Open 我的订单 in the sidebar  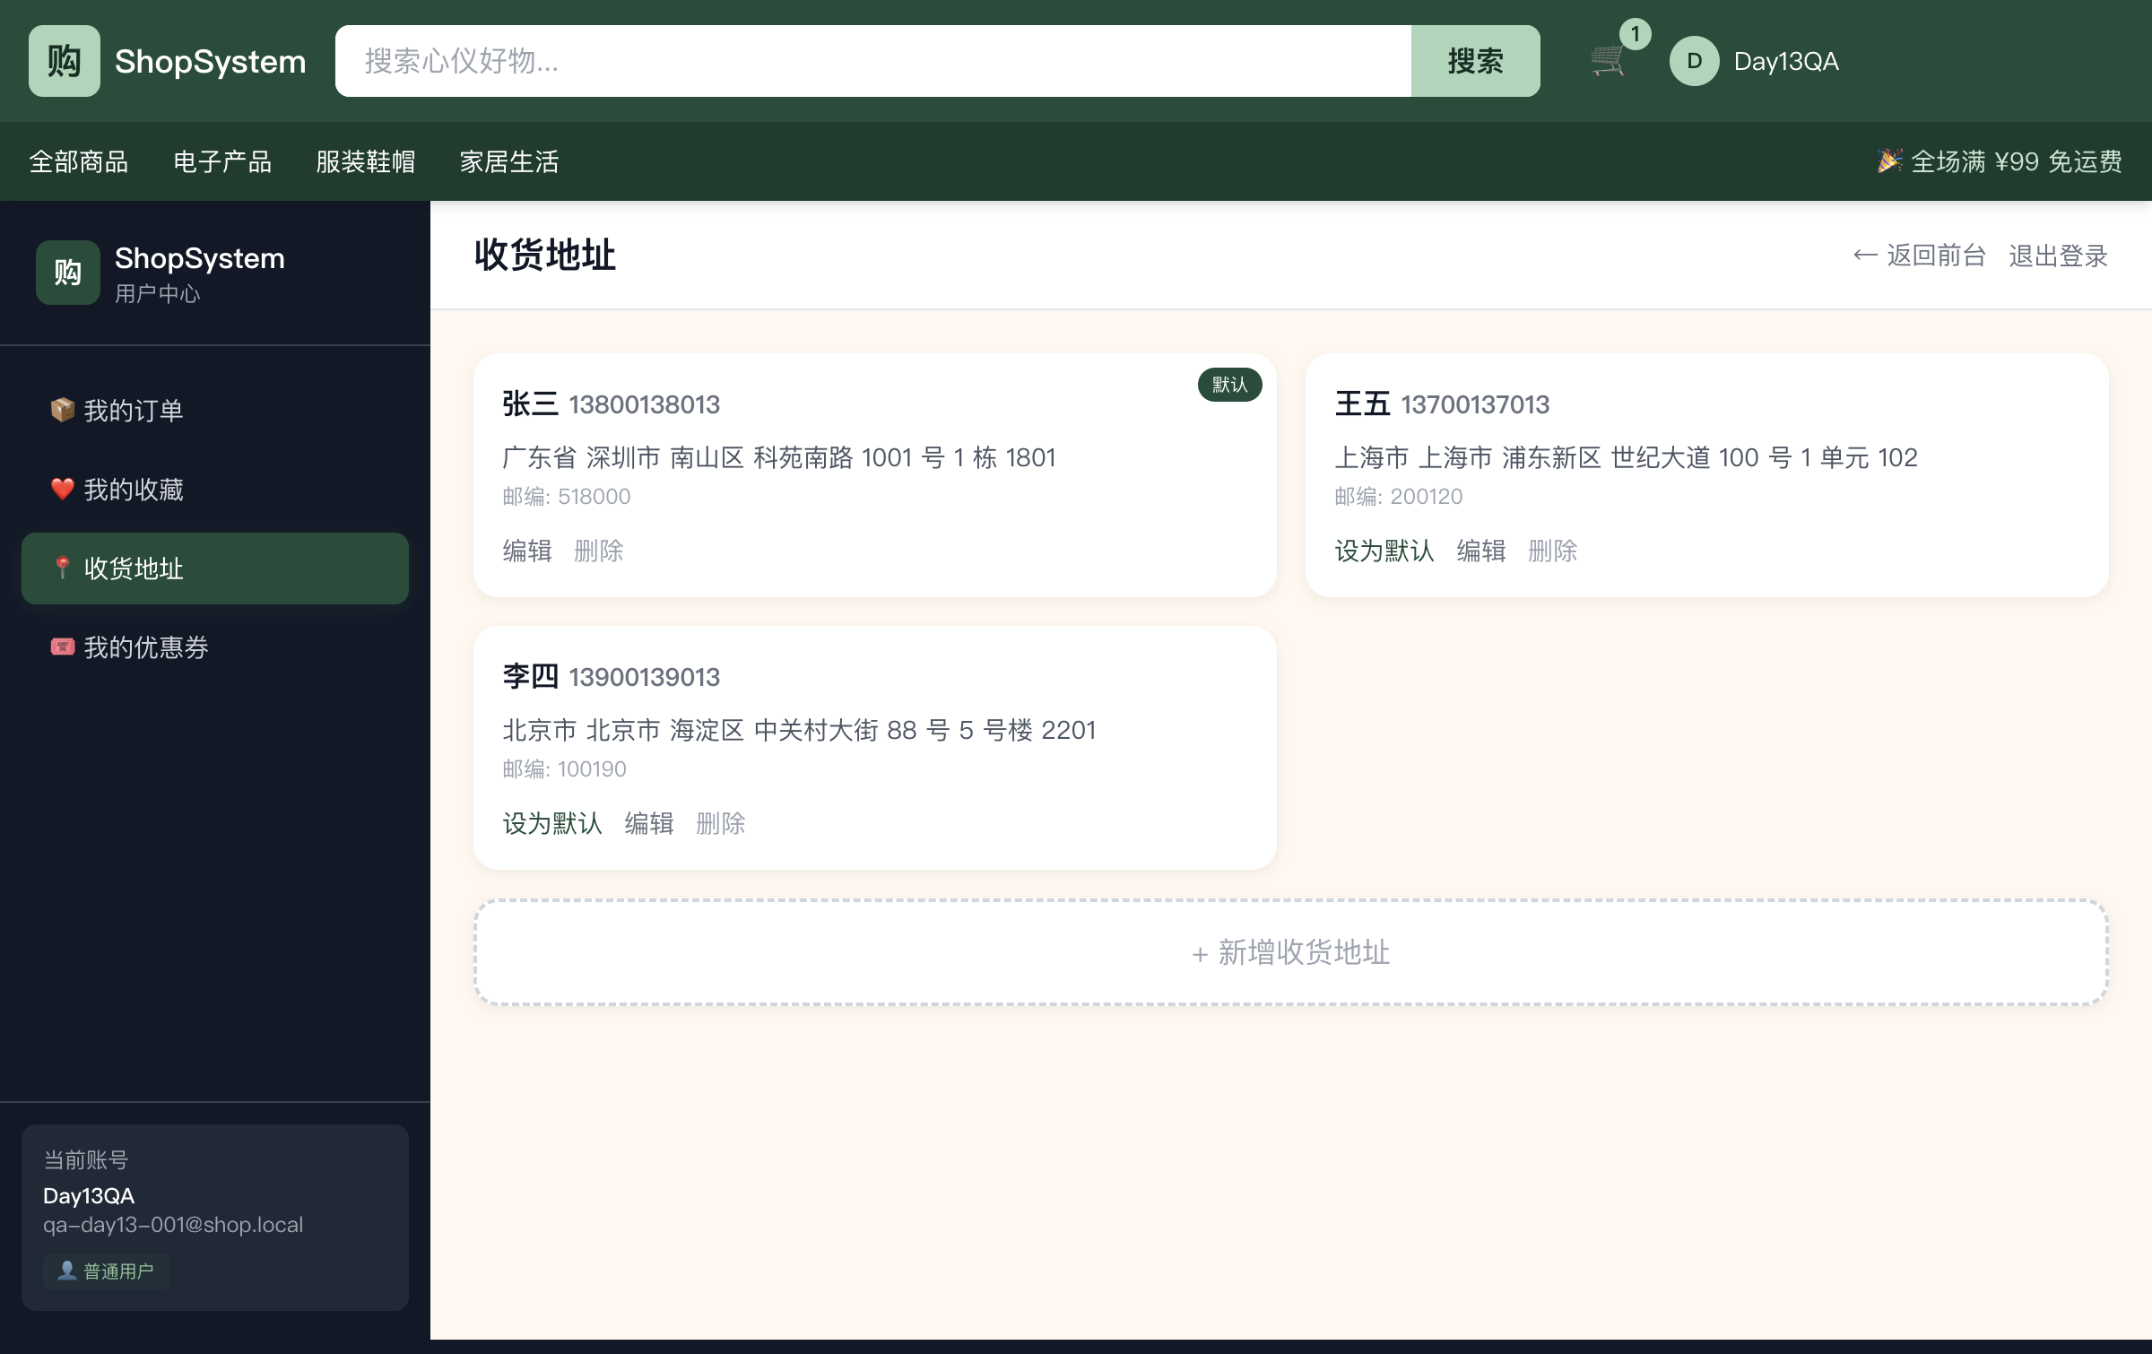click(215, 411)
